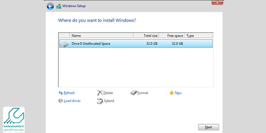Screen dimensions: 266x133
Task: Click the Windows Setup title icon
Action: [x=59, y=6]
